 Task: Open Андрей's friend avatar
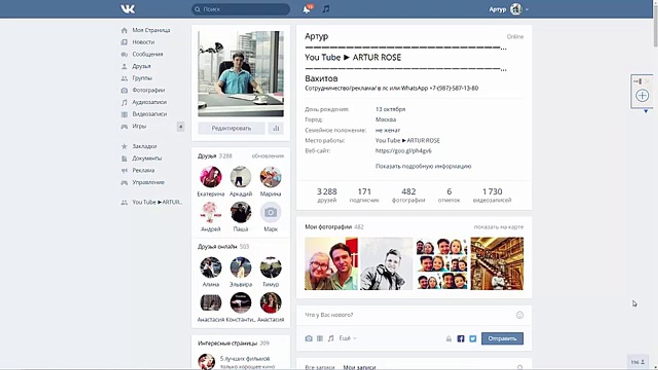[211, 212]
